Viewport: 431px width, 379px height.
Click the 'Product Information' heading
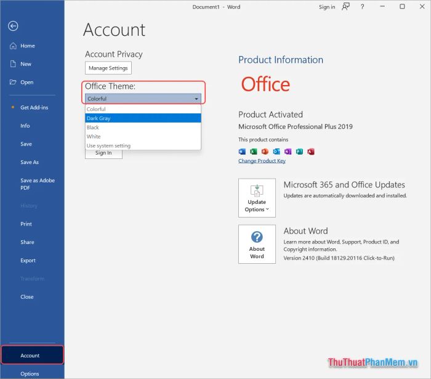click(x=281, y=60)
